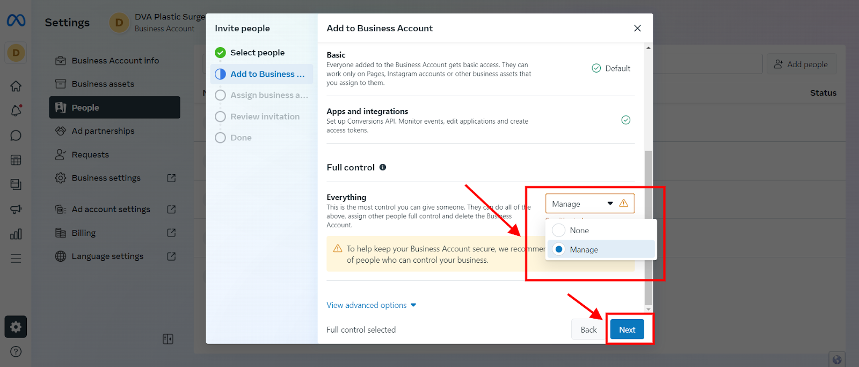Click the D account avatar in left rail

pyautogui.click(x=16, y=53)
